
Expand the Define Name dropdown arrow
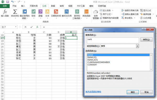(x=113, y=10)
